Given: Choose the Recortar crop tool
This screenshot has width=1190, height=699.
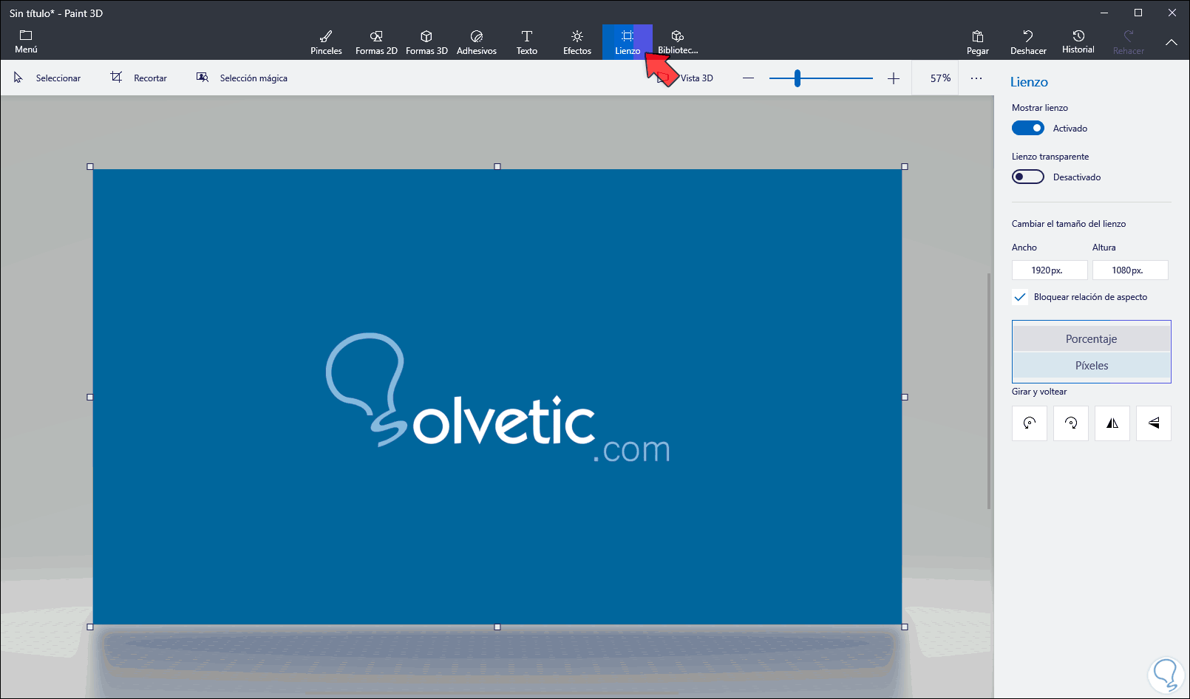Looking at the screenshot, I should (139, 78).
